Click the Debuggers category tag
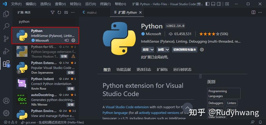The height and width of the screenshot is (125, 266). click(x=215, y=103)
